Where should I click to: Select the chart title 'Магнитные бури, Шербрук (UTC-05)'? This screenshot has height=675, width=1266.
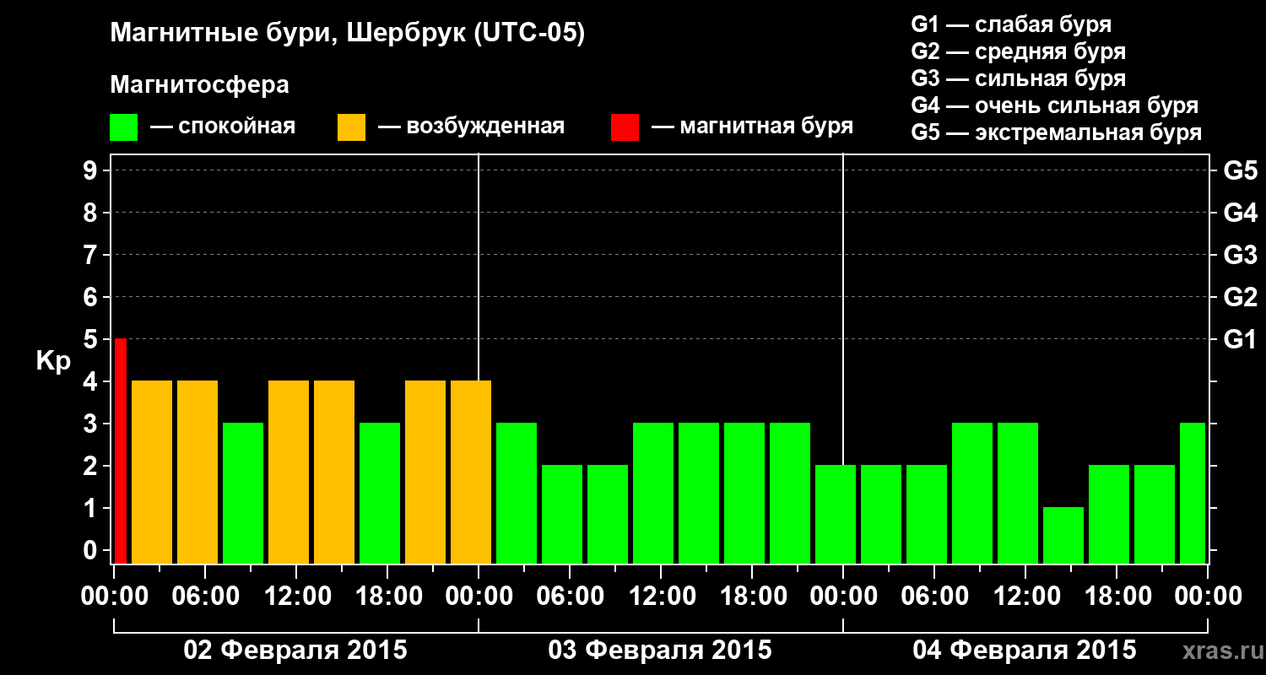pyautogui.click(x=348, y=35)
